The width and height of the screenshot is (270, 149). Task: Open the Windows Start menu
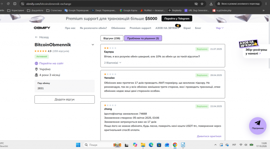click(78, 145)
